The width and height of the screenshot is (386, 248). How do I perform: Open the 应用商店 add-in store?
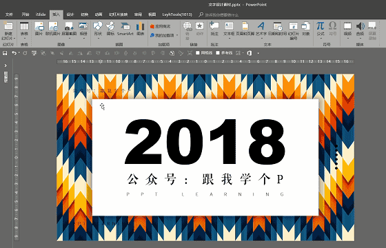click(x=160, y=26)
